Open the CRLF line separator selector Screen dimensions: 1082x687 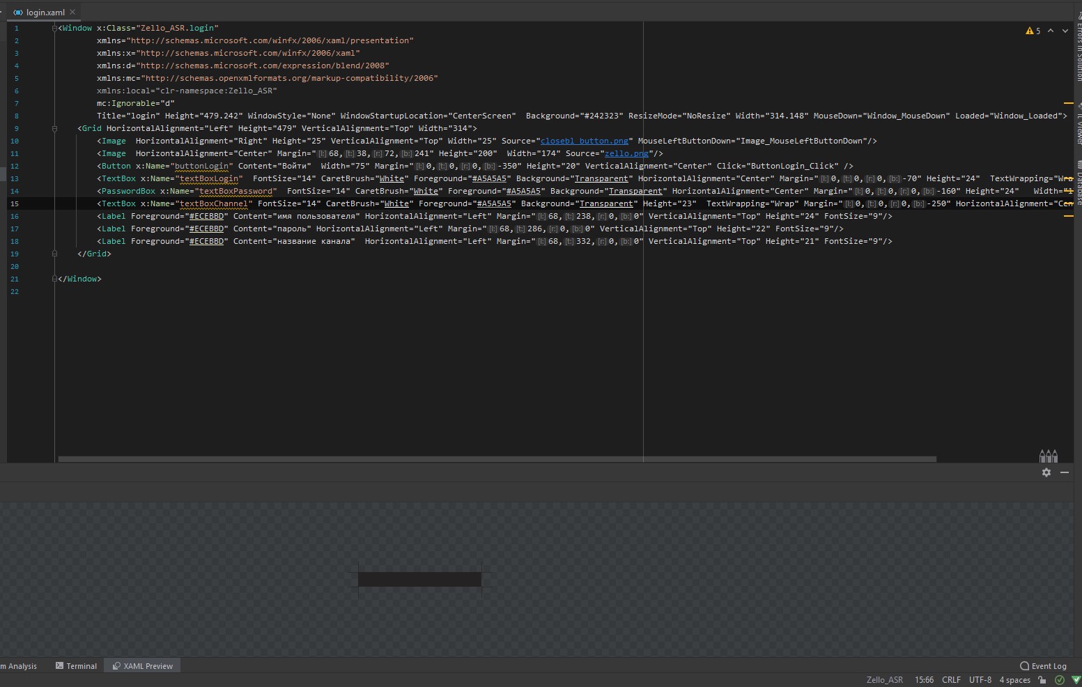(951, 680)
